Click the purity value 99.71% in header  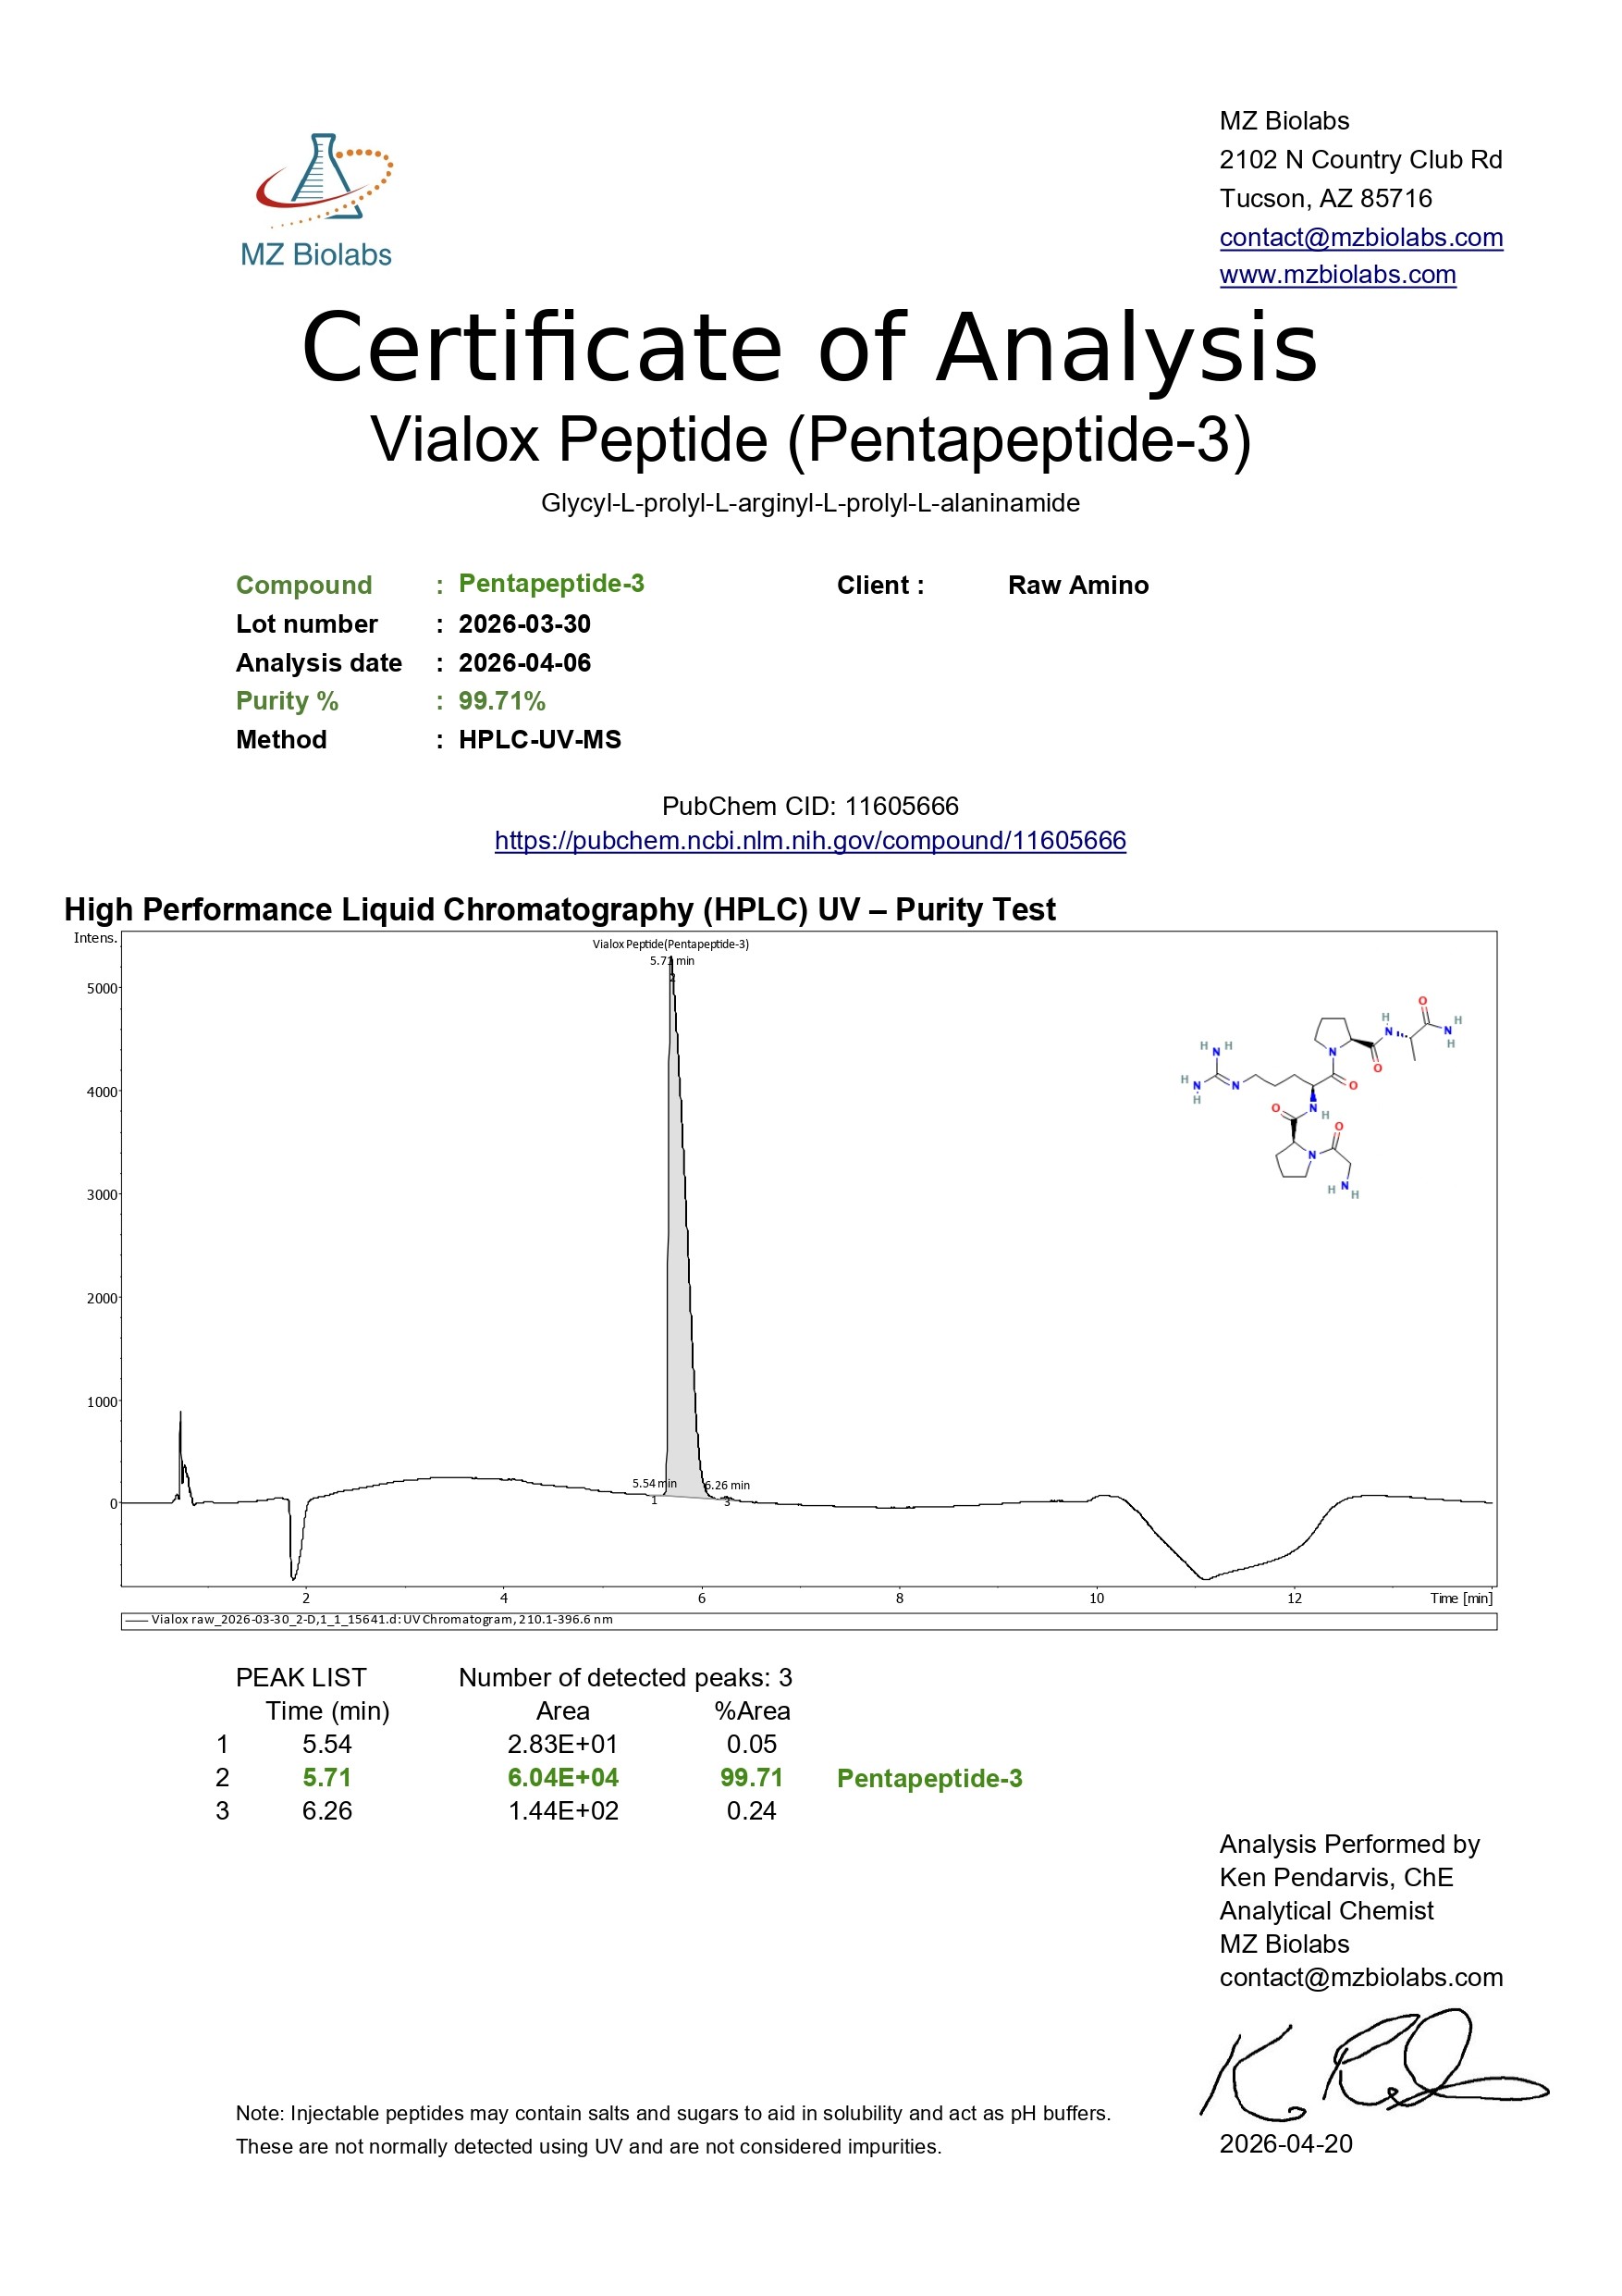coord(502,701)
